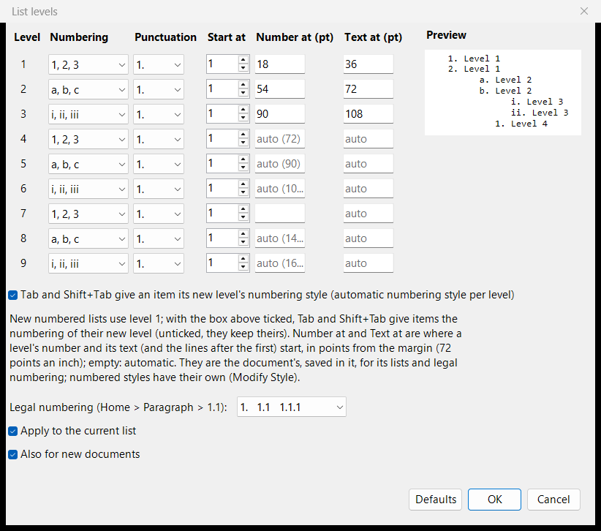Click level 4 Text at auto field

coord(368,139)
